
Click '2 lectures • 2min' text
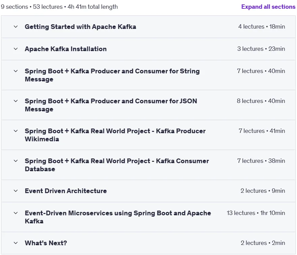click(263, 243)
